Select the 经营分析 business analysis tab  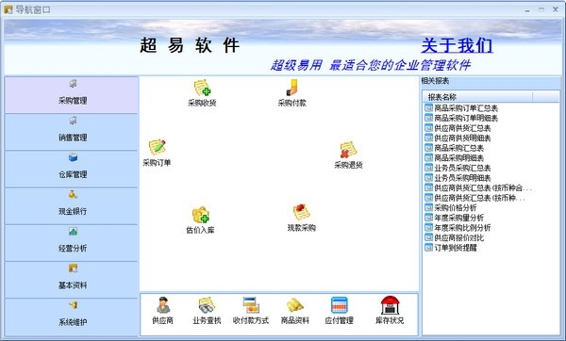pos(72,243)
